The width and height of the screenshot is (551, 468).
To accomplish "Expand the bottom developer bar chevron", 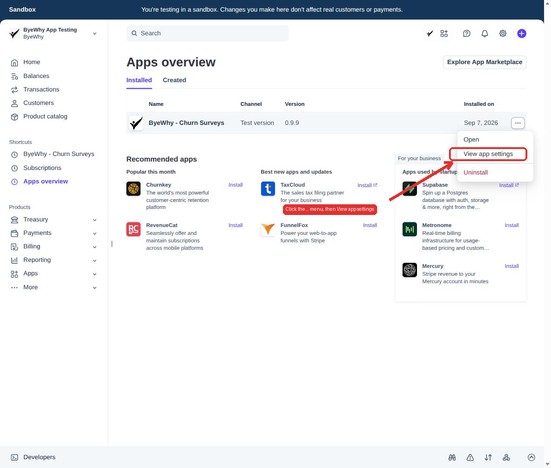I will coord(532,457).
